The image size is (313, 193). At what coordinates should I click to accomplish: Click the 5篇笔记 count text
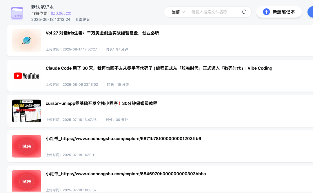tap(83, 19)
